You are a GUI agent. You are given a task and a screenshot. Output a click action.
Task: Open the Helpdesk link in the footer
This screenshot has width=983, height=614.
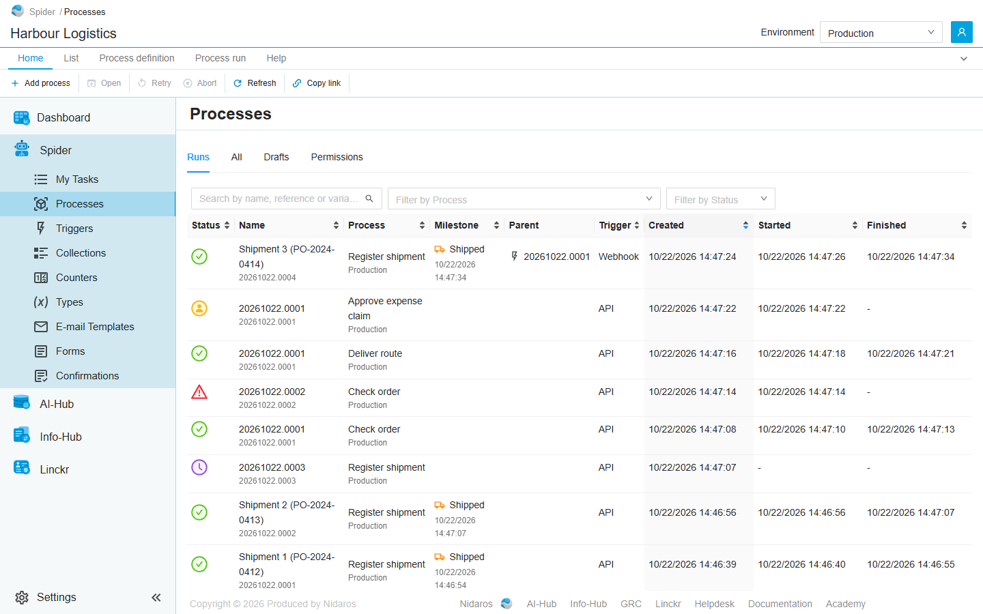pyautogui.click(x=714, y=604)
